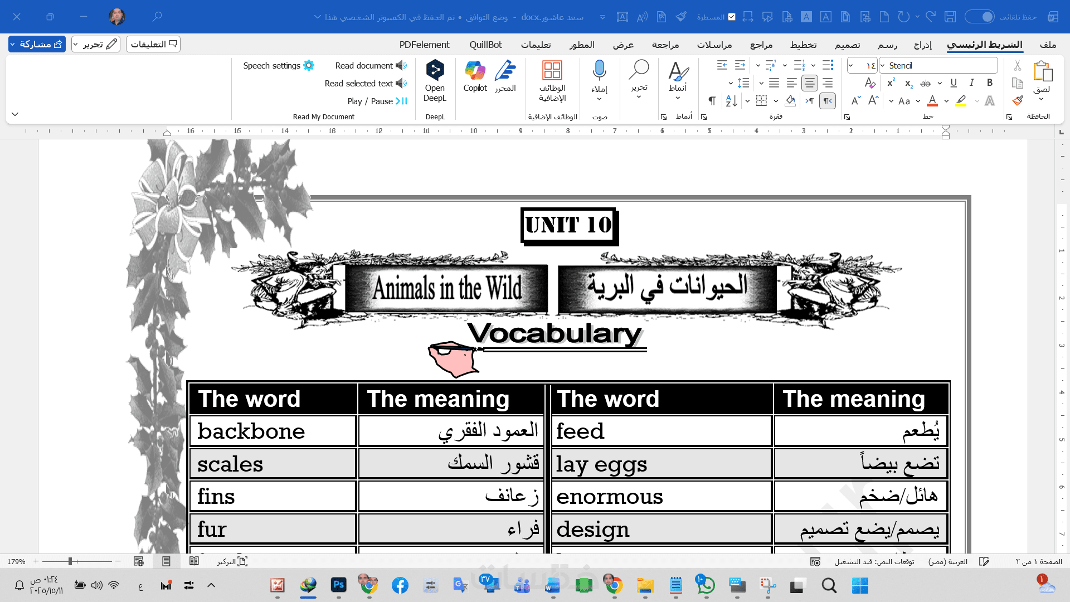Viewport: 1070px width, 602px height.
Task: Uncheck the ruler checkbox in title bar
Action: [732, 17]
